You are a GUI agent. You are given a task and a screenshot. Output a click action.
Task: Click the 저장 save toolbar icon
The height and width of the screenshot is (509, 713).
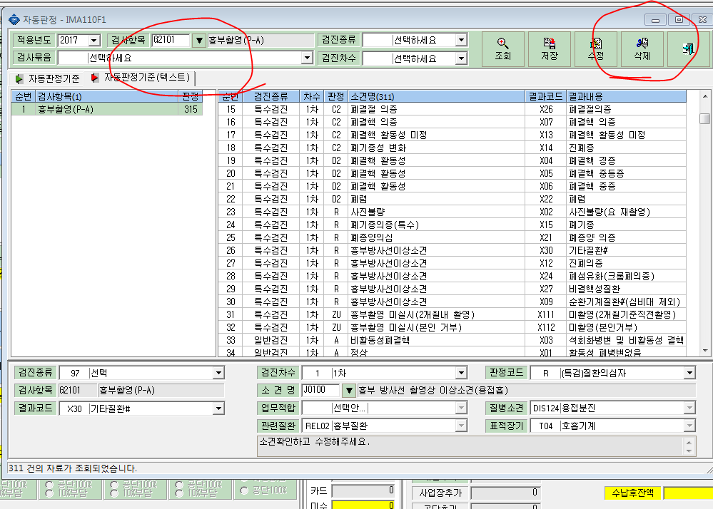tap(550, 49)
